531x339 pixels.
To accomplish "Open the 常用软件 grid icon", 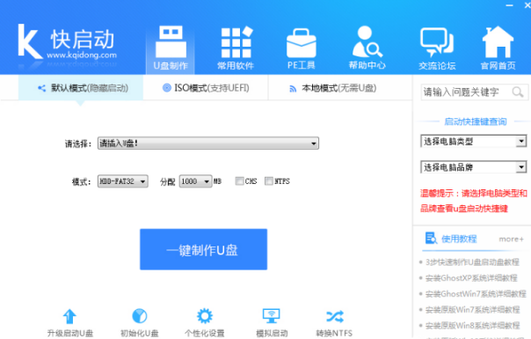I will click(x=236, y=42).
